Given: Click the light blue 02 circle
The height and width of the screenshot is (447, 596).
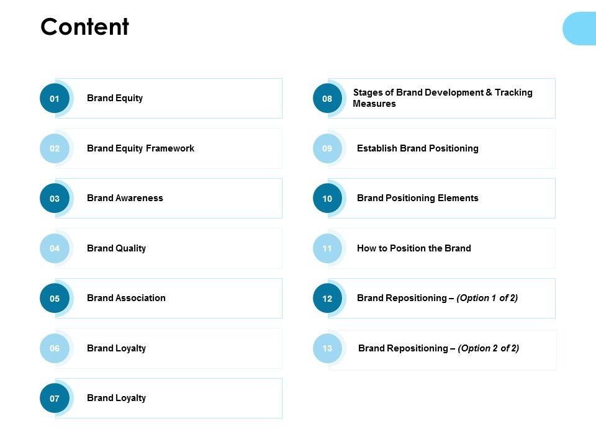Looking at the screenshot, I should [55, 148].
